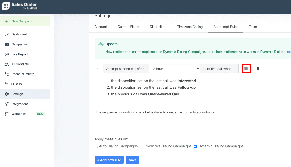Collapse the rule using its chevron
Screen dimensions: 291x167
coord(98,69)
